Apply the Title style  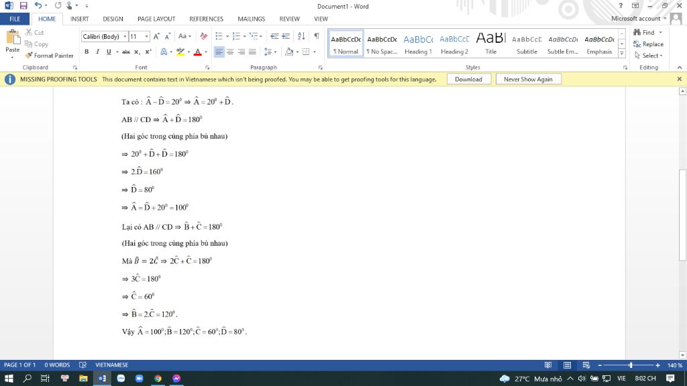click(490, 44)
